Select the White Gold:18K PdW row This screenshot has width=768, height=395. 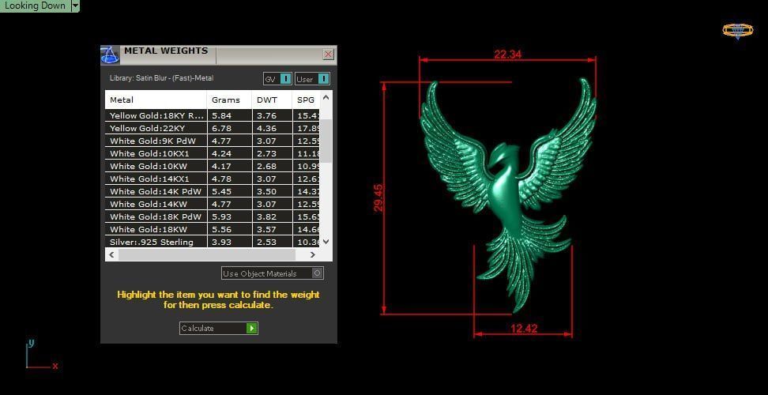[x=213, y=216]
